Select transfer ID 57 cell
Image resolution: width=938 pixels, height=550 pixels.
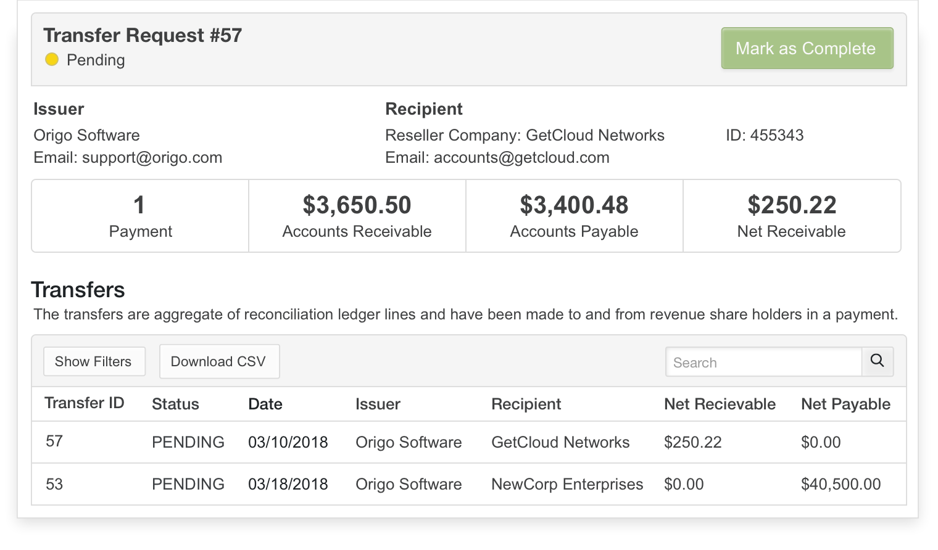tap(54, 441)
